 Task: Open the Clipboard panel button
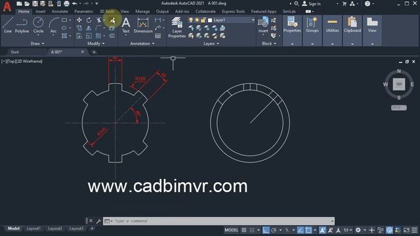pyautogui.click(x=352, y=30)
